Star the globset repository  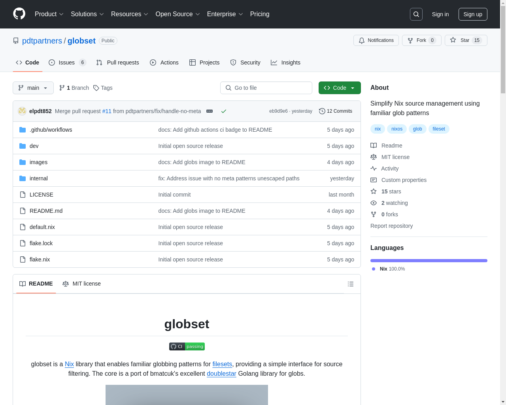pyautogui.click(x=466, y=40)
